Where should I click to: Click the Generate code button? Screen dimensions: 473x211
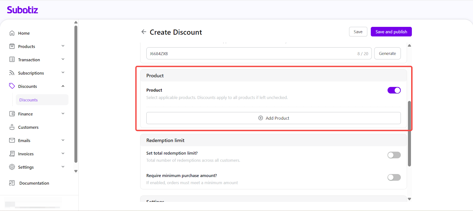(387, 53)
